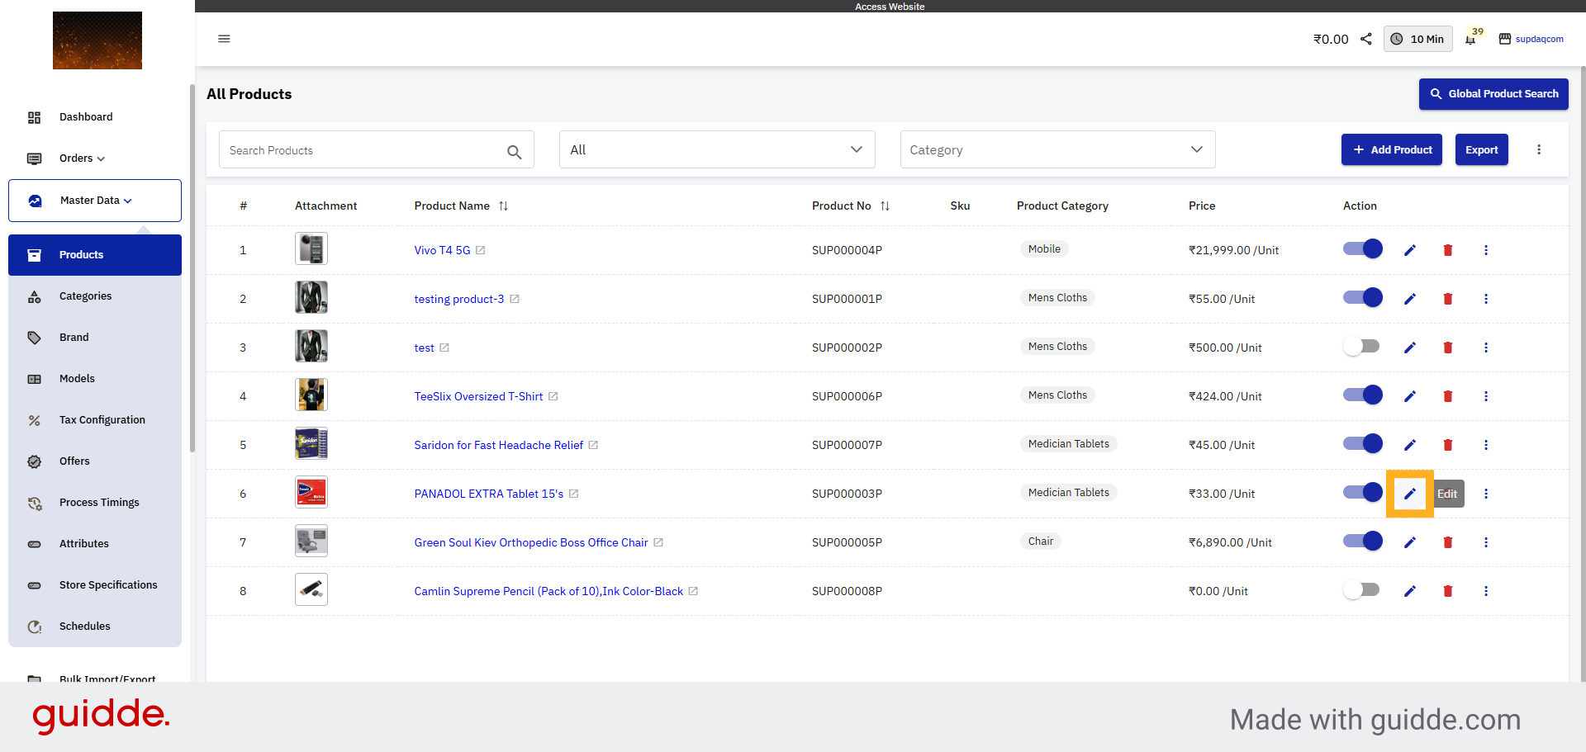The image size is (1586, 752).
Task: Expand the Orders menu in sidebar
Action: click(x=82, y=158)
